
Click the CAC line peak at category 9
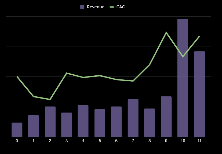pyautogui.click(x=166, y=33)
